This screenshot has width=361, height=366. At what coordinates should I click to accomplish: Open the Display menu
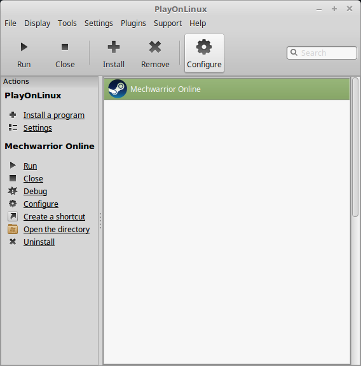pyautogui.click(x=37, y=23)
